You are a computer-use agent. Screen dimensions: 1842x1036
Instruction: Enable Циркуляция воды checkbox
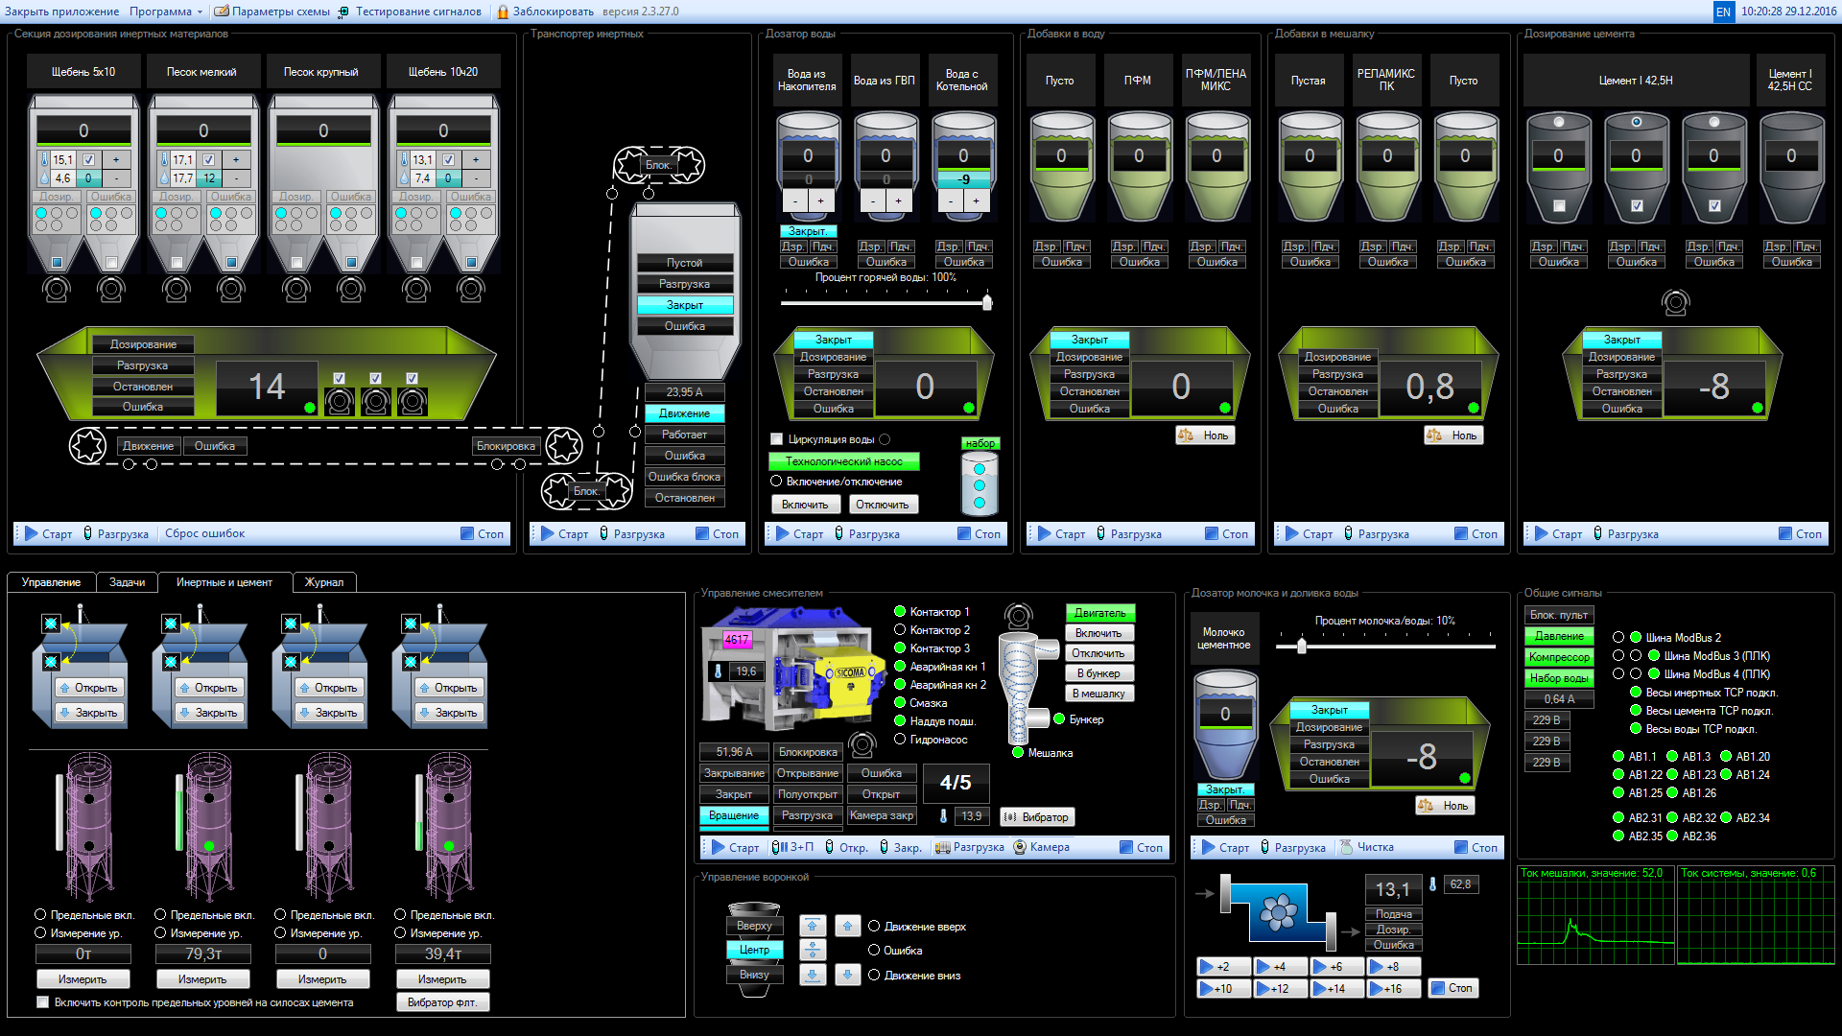pos(777,439)
